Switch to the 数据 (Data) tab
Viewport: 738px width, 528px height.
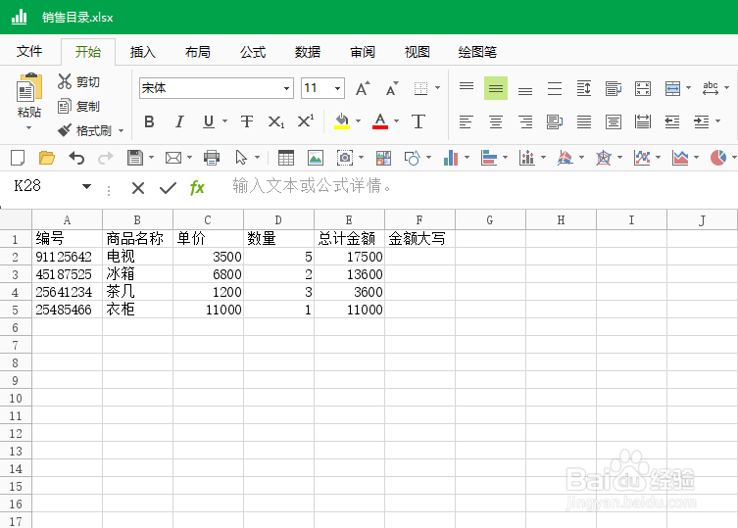(308, 52)
